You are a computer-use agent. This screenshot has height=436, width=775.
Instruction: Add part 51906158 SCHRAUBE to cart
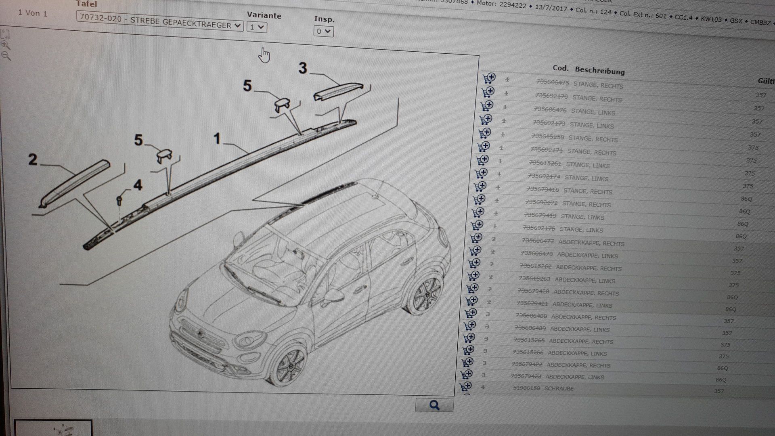pos(465,386)
